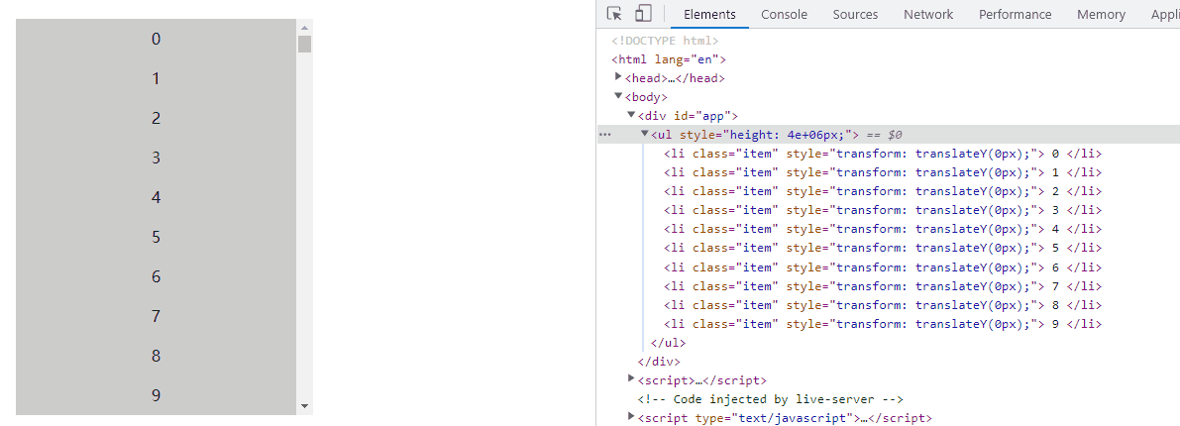
Task: Click the list scrollbar thumb
Action: coord(305,44)
